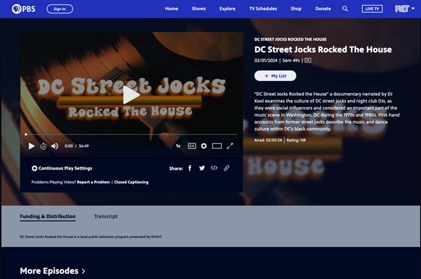
Task: Go to Home in navigation
Action: click(172, 9)
